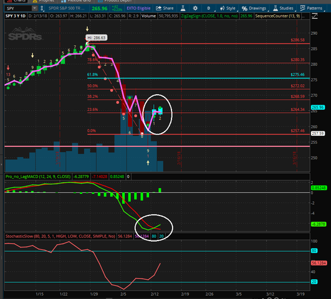Image resolution: width=331 pixels, height=299 pixels.
Task: Click the drawing tool icon at chart corner
Action: [315, 16]
